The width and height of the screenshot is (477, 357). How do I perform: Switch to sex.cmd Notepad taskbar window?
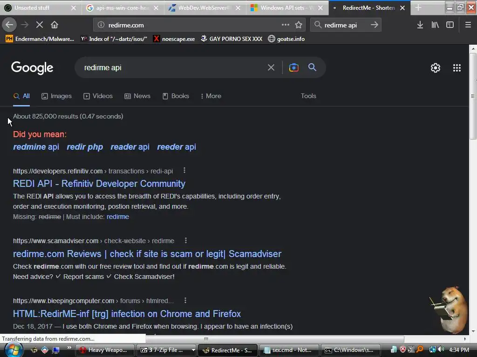tap(288, 350)
